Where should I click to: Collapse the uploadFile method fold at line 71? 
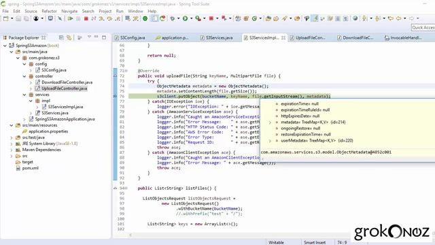[x=126, y=71]
